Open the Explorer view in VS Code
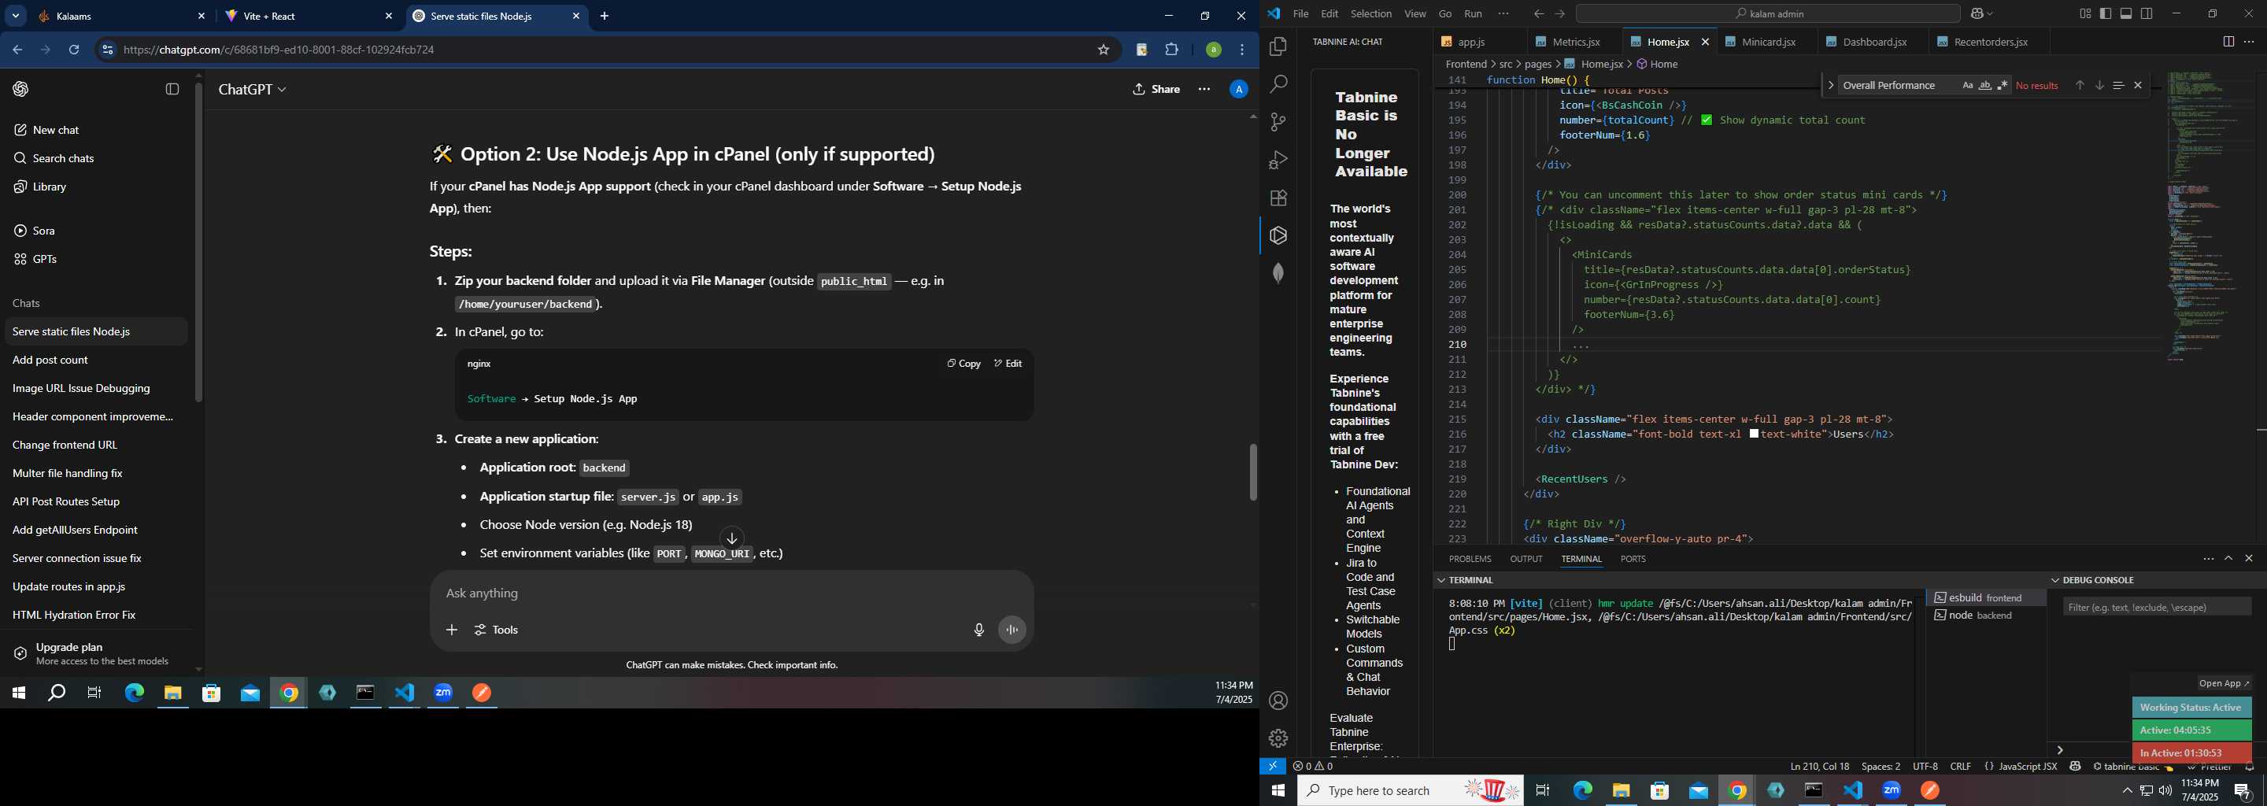The height and width of the screenshot is (806, 2267). click(1278, 46)
